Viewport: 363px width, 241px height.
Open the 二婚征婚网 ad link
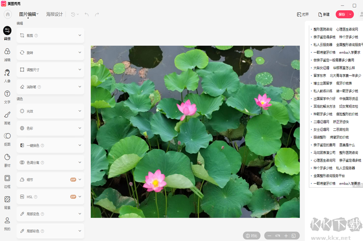point(321,122)
